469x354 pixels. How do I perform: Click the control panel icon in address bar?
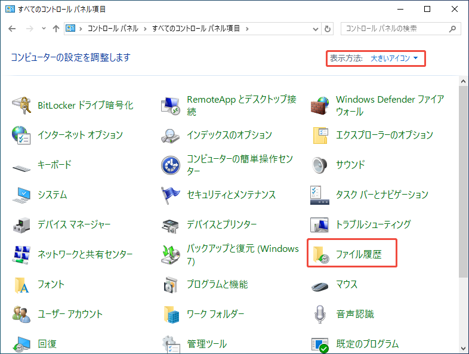(x=70, y=29)
